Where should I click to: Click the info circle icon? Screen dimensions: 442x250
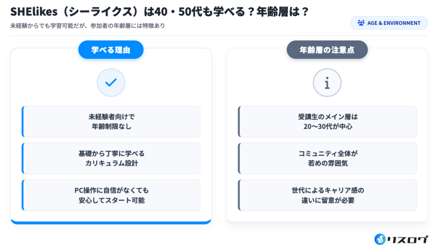click(327, 82)
